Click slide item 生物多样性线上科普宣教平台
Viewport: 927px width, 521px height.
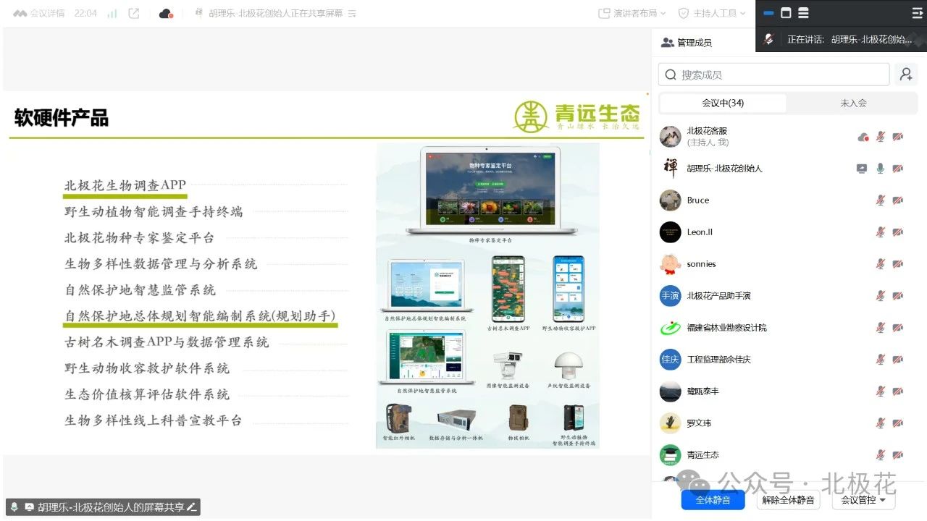click(x=154, y=420)
